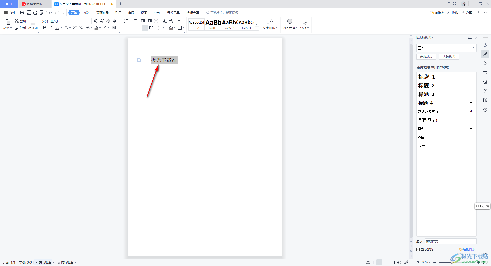Viewport: 491px width, 266px height.
Task: Pin the 样式和格式 panel
Action: (x=470, y=38)
